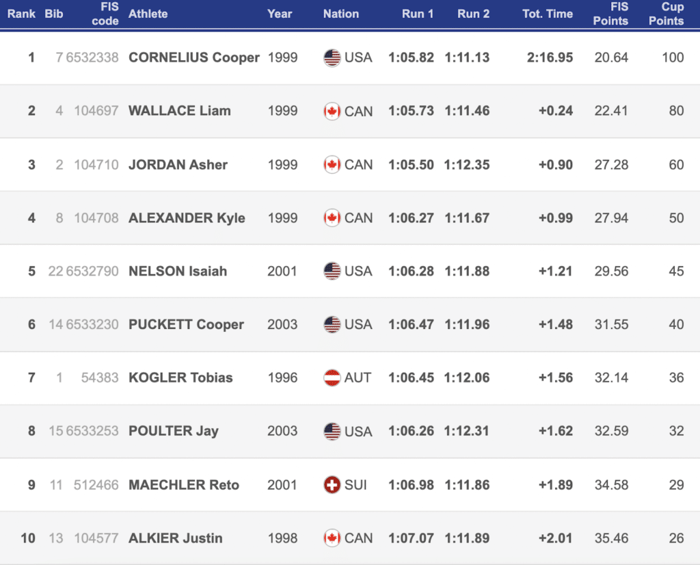
Task: Click FIS code 104577 in Alkier's row
Action: tap(96, 538)
